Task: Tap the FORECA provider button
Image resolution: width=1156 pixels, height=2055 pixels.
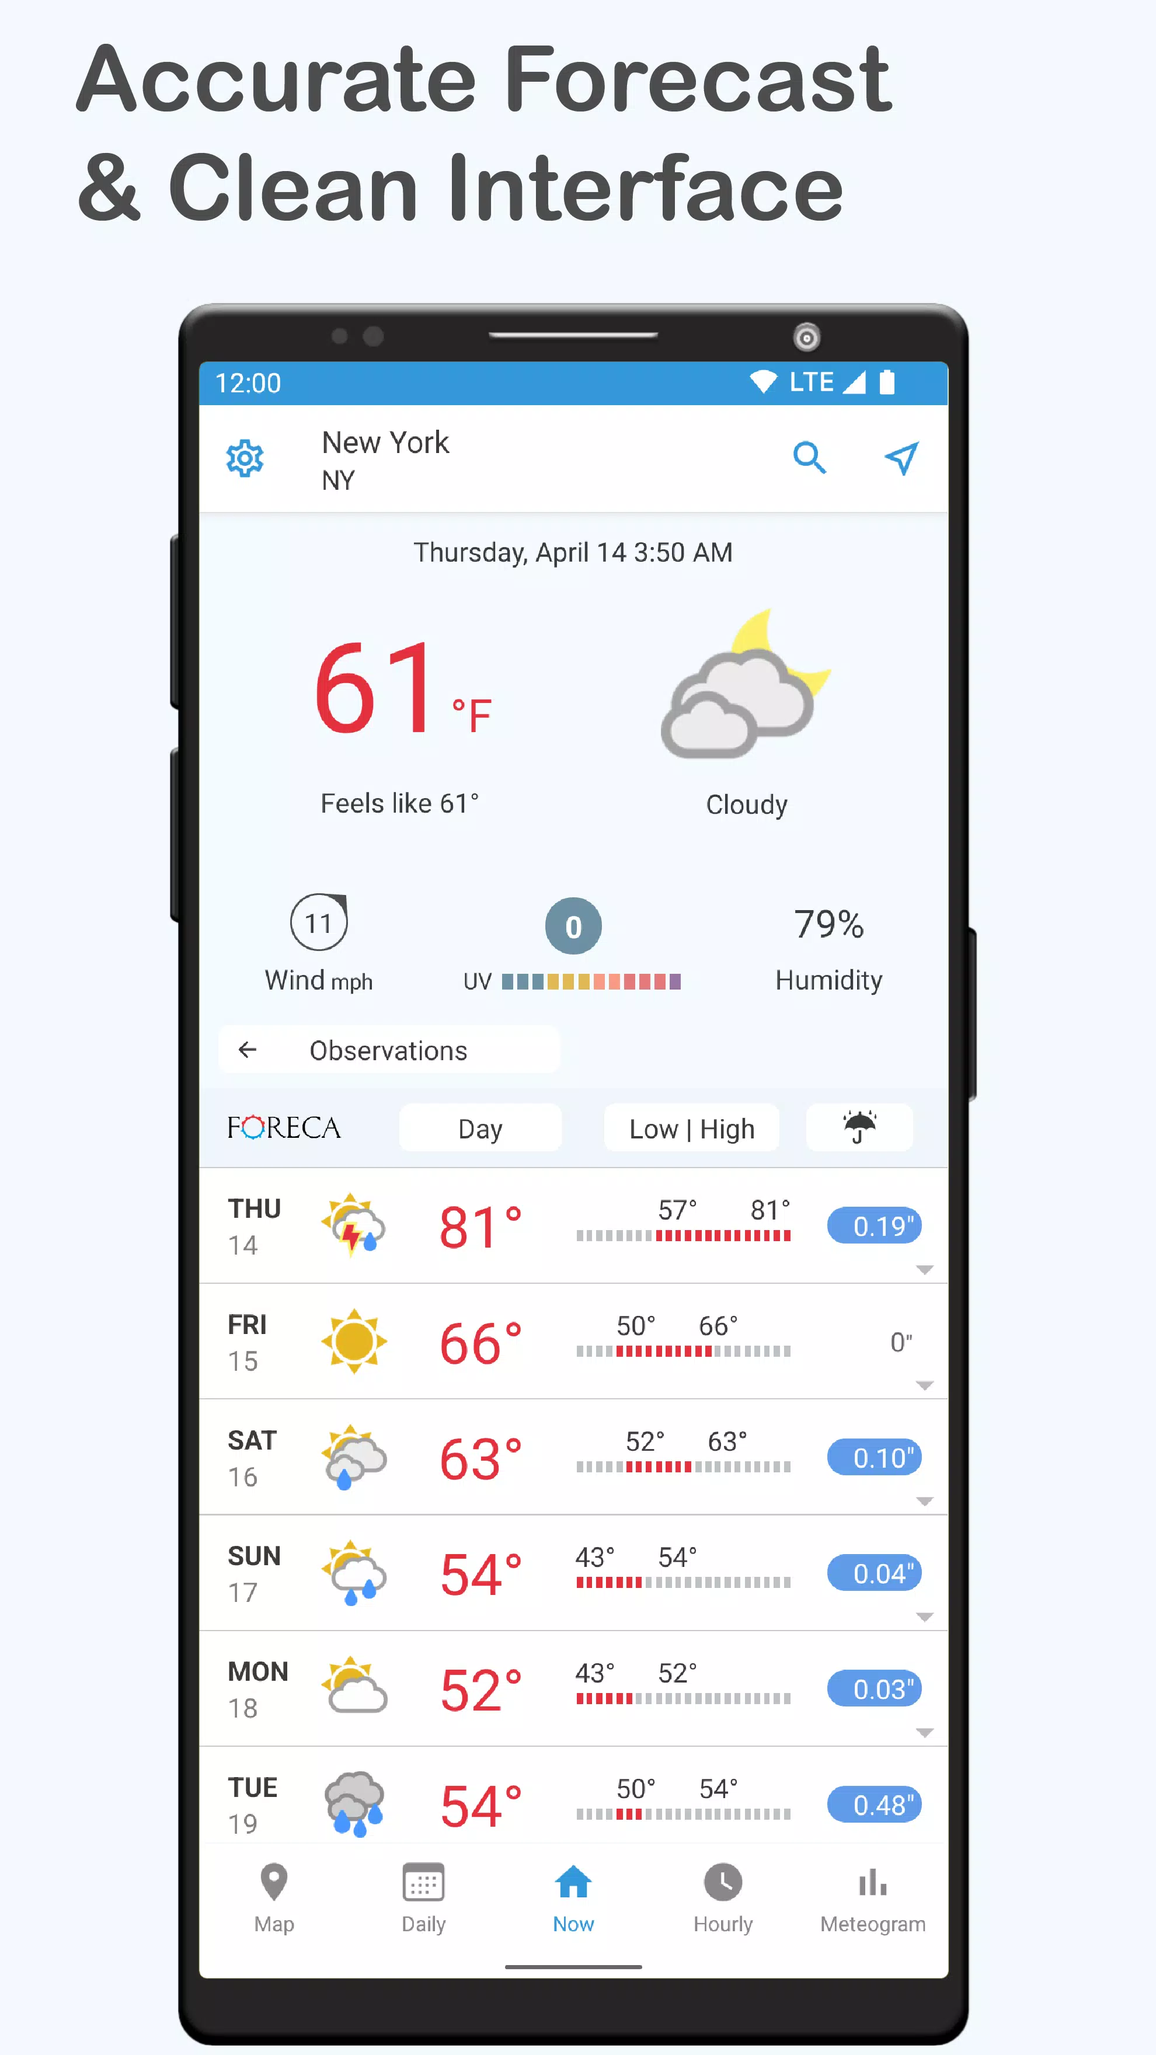Action: (284, 1128)
